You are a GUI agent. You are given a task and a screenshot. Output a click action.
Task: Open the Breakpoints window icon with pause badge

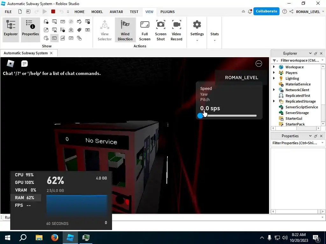[x=88, y=22]
